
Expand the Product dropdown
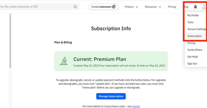pos(131,7)
